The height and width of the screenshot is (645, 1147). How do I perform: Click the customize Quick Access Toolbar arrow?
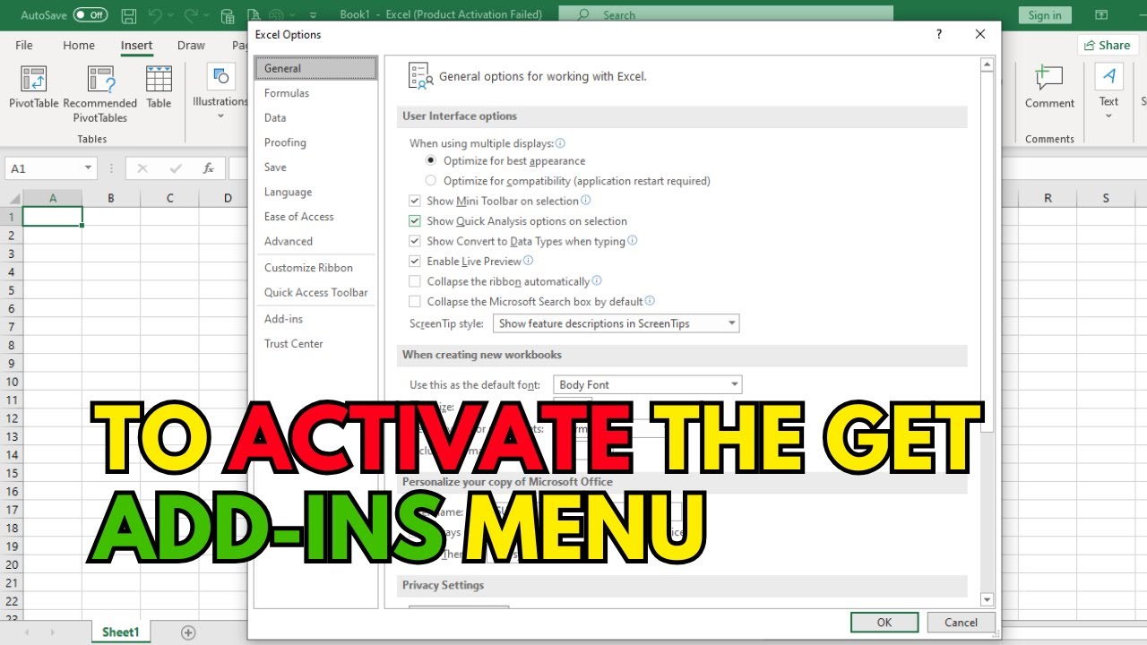click(x=314, y=15)
